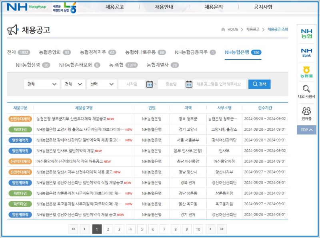The image size is (320, 238).
Task: Open the start date calendar icon
Action: click(x=150, y=84)
